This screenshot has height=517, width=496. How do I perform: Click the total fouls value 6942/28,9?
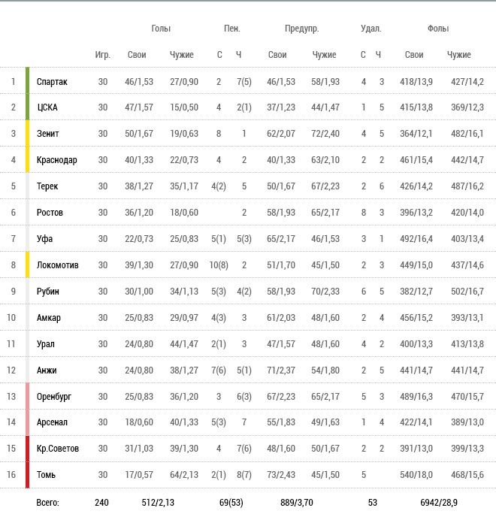pyautogui.click(x=439, y=503)
